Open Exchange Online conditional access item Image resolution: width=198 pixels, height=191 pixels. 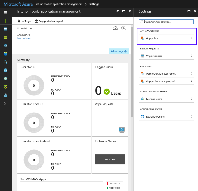(x=166, y=117)
